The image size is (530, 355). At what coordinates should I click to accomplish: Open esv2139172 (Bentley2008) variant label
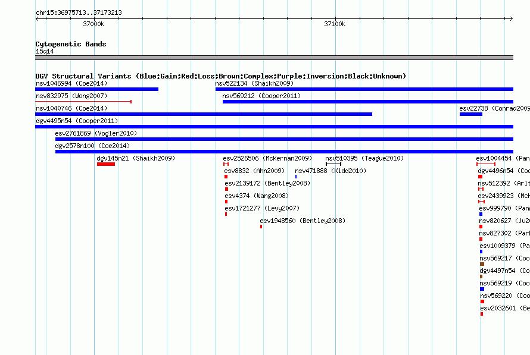[x=267, y=183]
